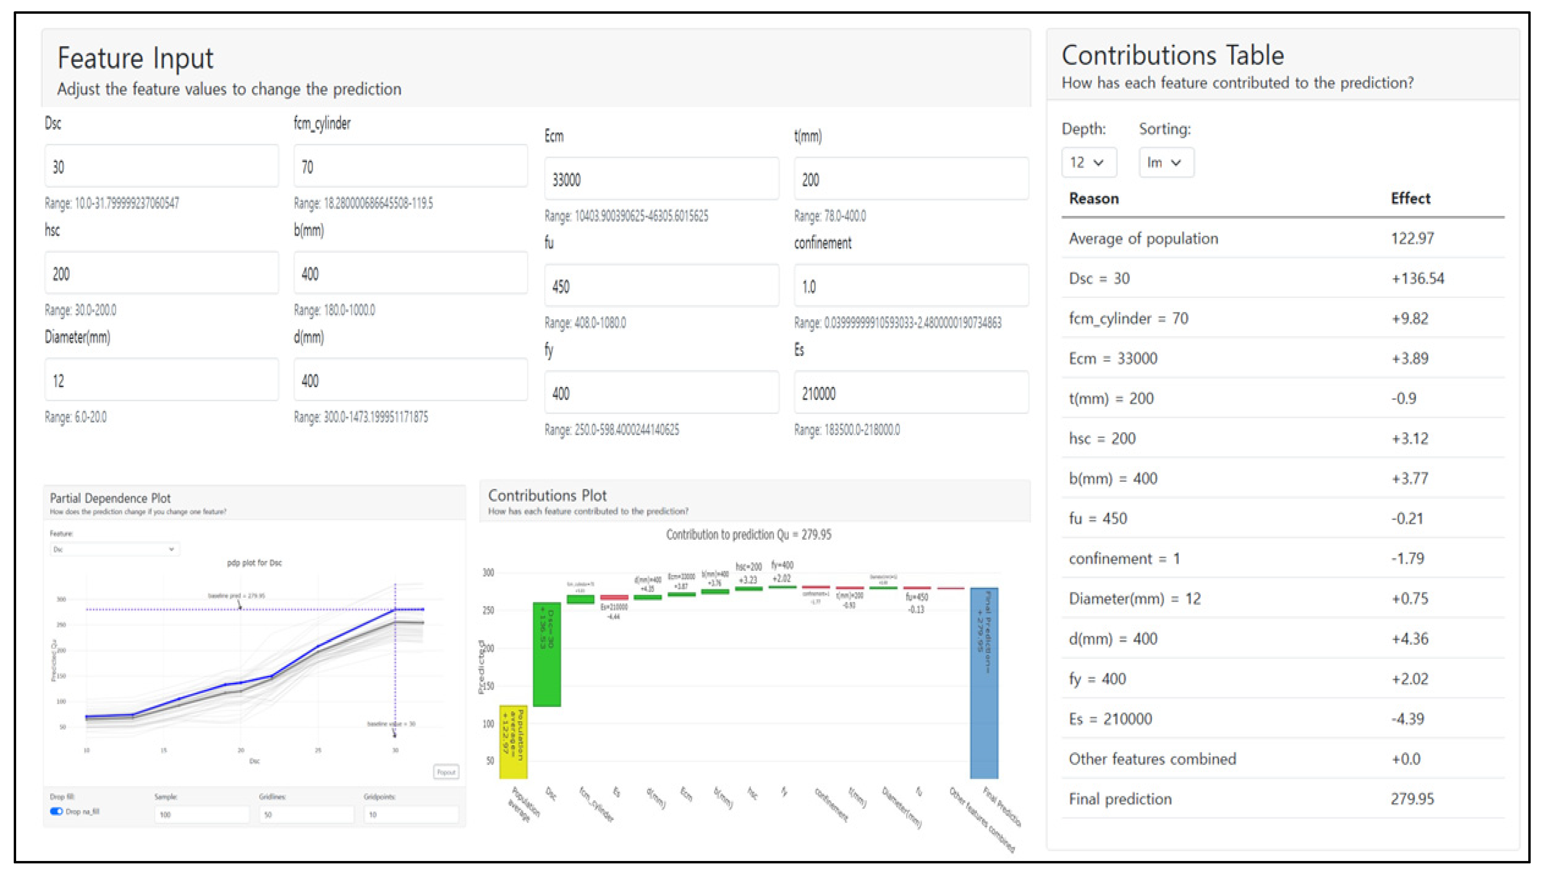
Task: Click the Popout button on PDP plot
Action: tap(446, 772)
